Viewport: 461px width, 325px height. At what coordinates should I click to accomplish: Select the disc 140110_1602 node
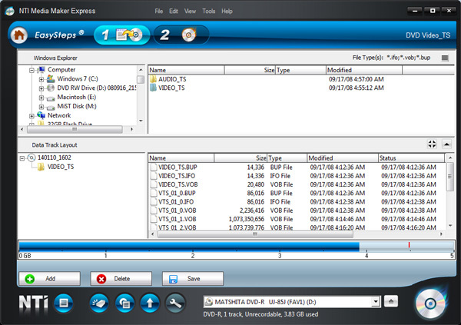tap(54, 158)
